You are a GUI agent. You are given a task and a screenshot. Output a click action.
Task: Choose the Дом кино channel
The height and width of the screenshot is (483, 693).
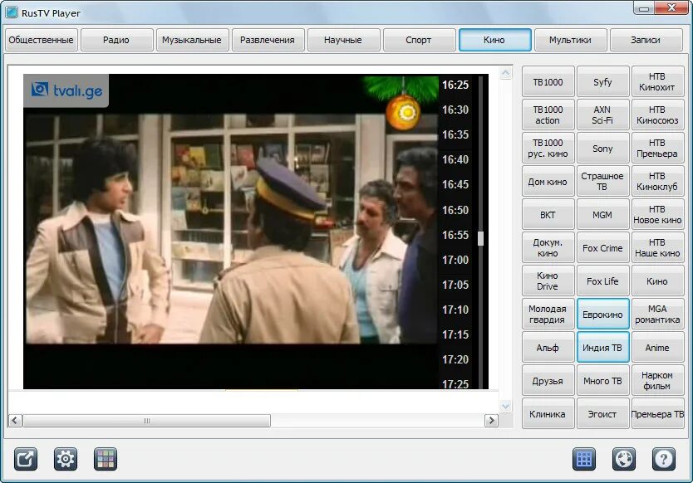pyautogui.click(x=548, y=182)
